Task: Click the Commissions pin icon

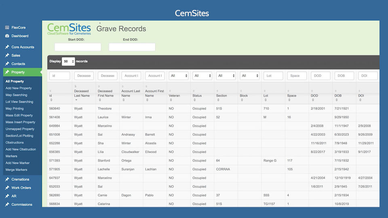Action: click(x=7, y=205)
